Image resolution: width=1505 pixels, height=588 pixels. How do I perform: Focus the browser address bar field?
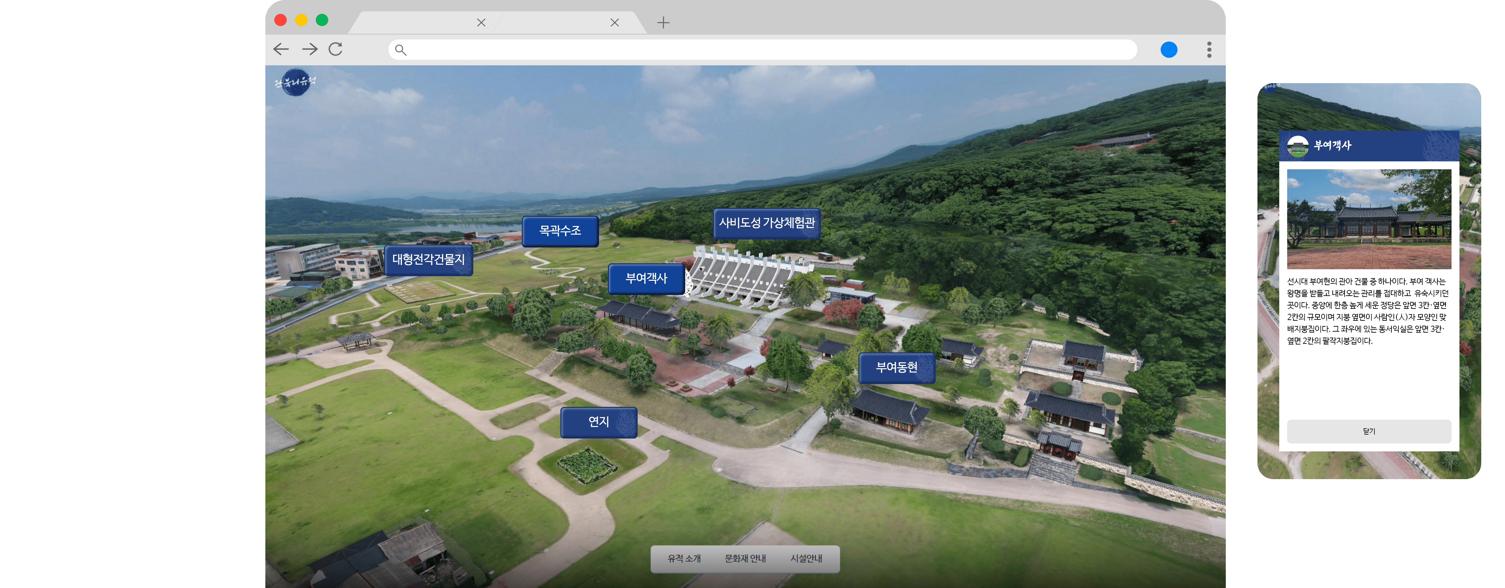pos(762,49)
